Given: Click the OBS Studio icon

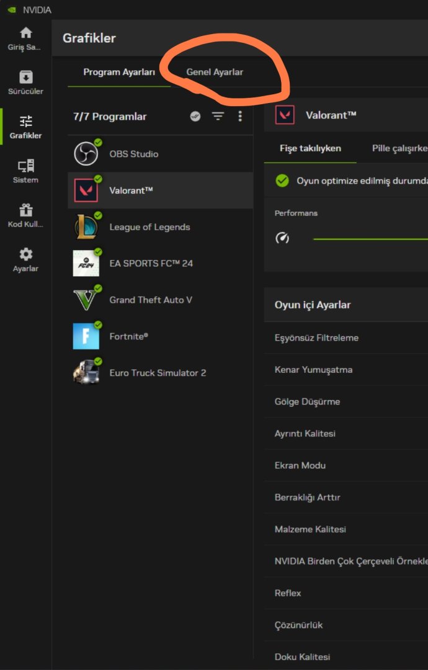Looking at the screenshot, I should coord(86,154).
